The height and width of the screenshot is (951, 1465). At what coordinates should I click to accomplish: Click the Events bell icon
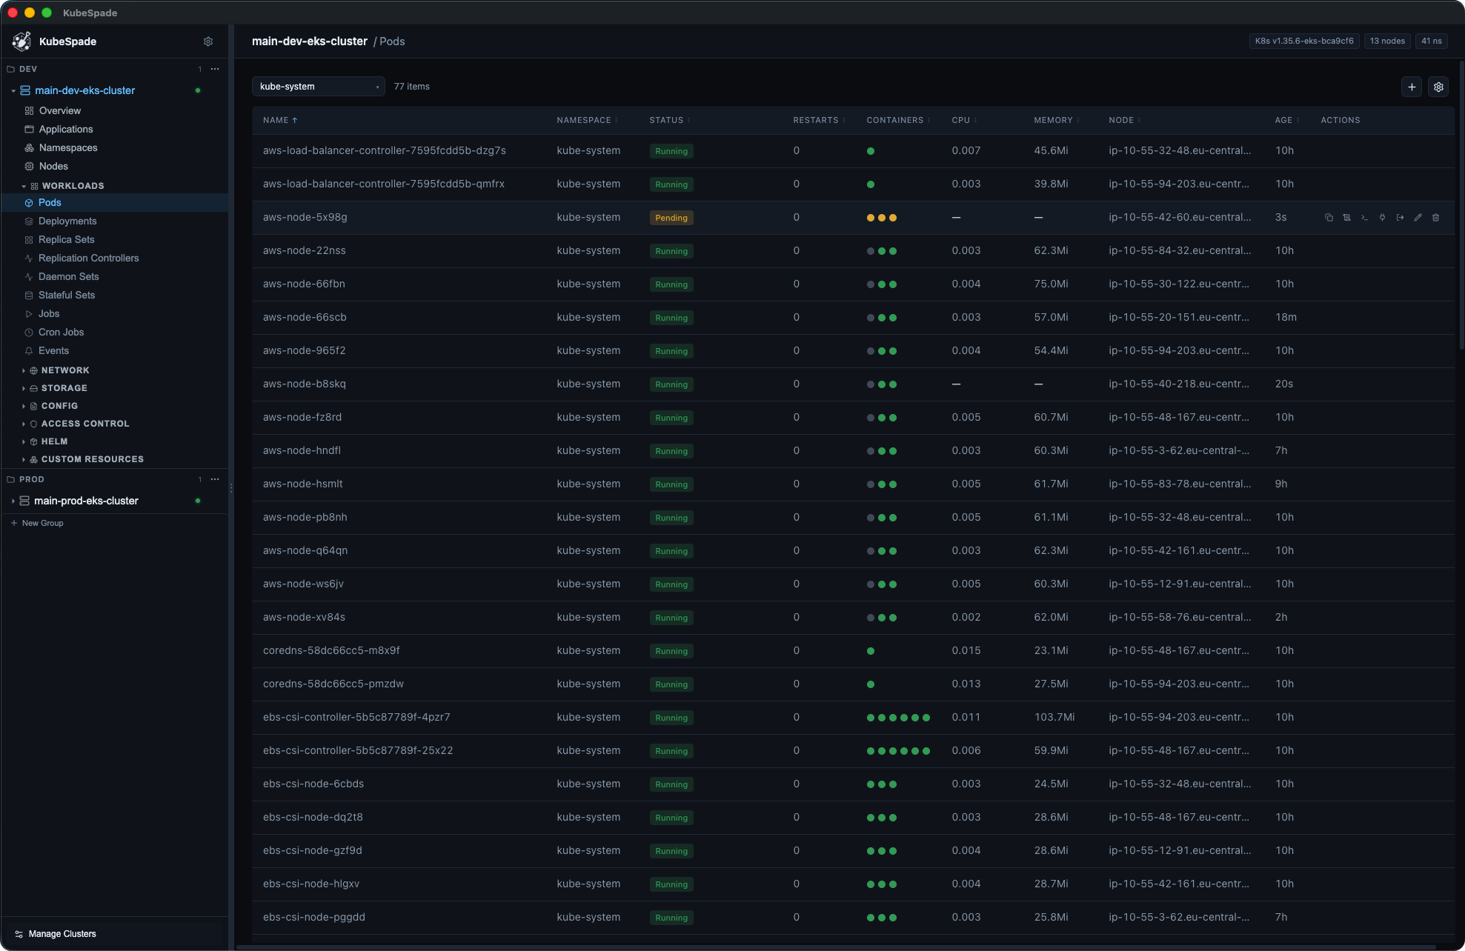tap(29, 351)
